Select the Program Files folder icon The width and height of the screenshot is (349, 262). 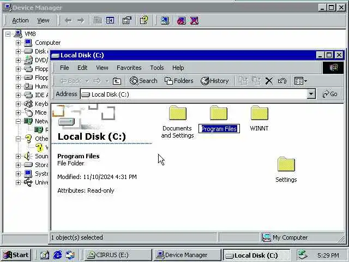coord(219,113)
